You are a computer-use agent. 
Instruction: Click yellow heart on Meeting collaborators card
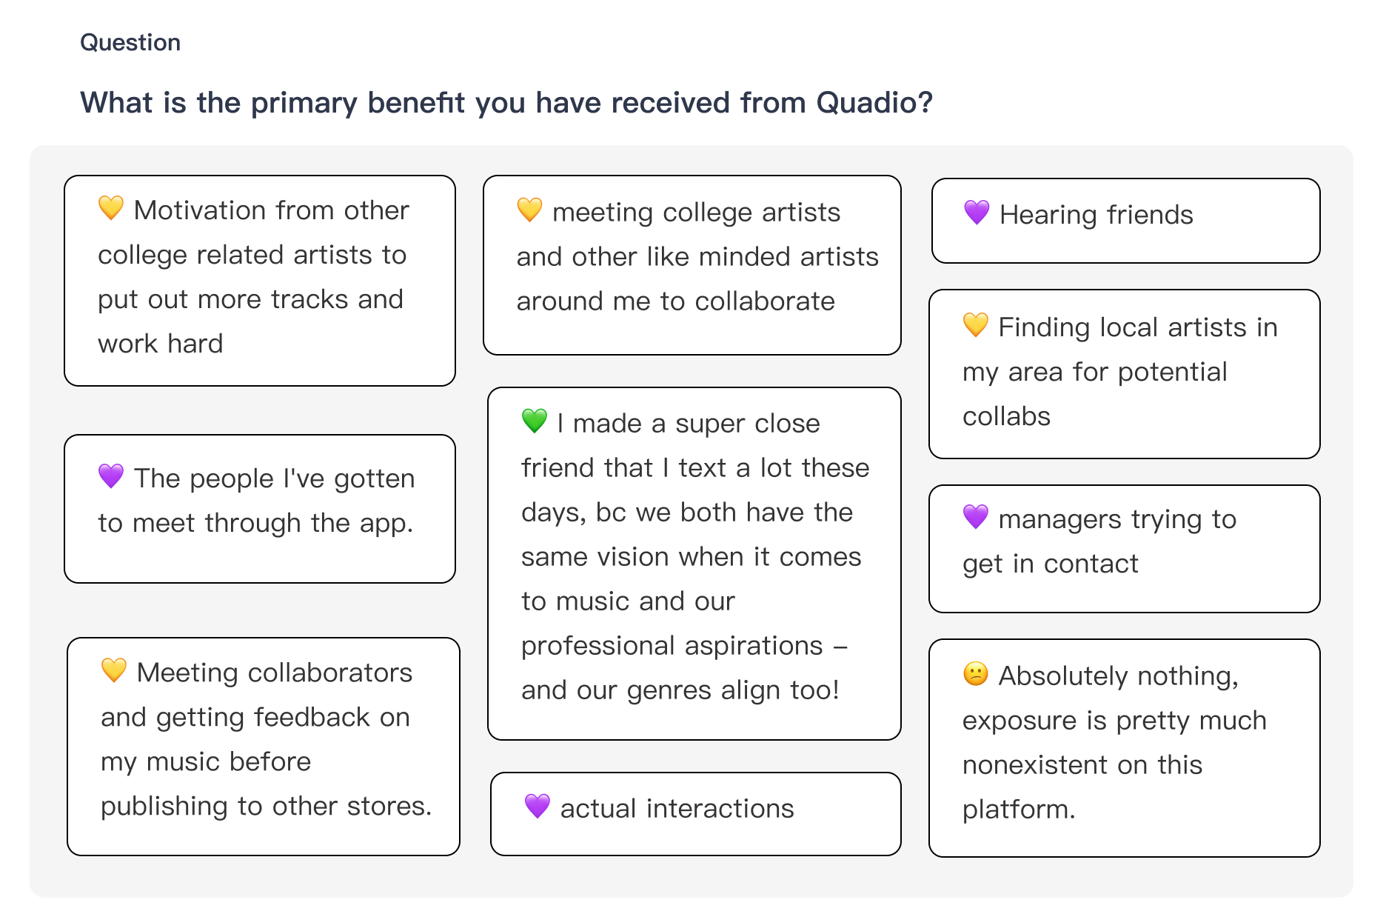(x=114, y=670)
